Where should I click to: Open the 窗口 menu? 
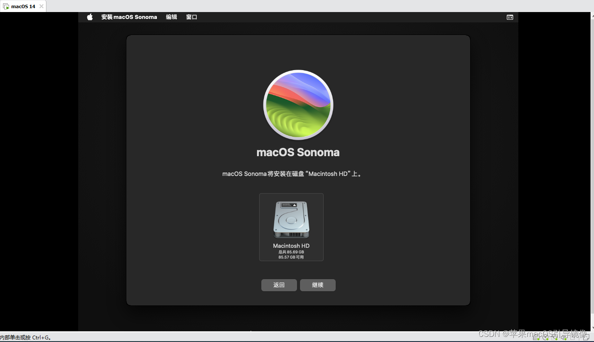192,17
